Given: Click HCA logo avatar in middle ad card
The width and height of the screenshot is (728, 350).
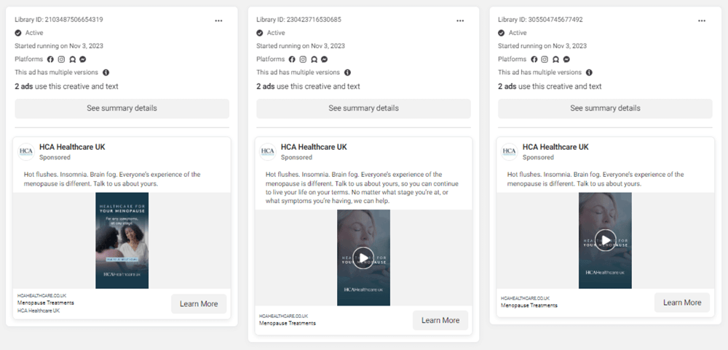Looking at the screenshot, I should [x=267, y=152].
